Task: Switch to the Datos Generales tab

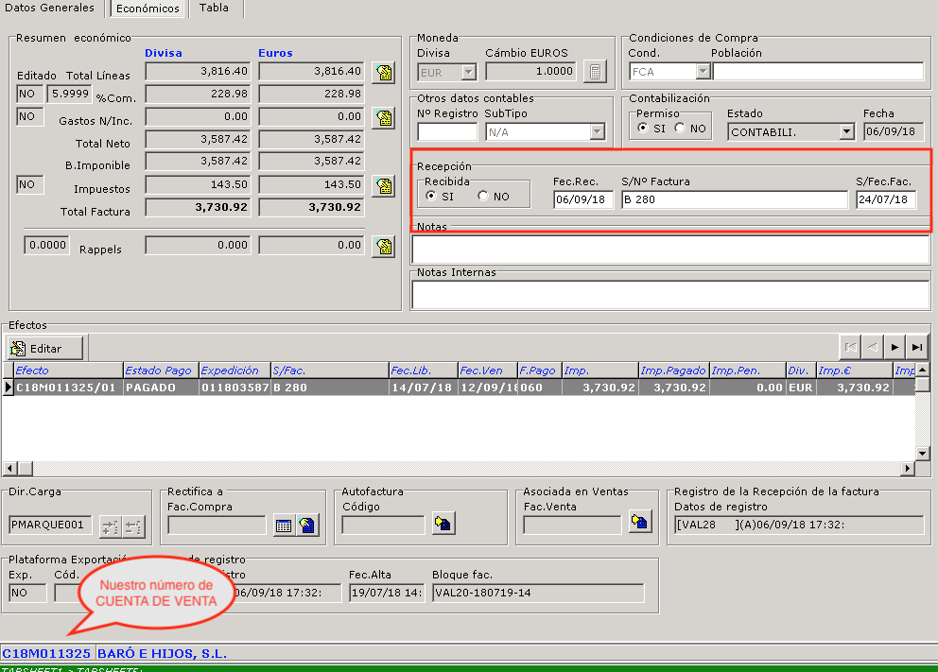Action: [x=50, y=9]
